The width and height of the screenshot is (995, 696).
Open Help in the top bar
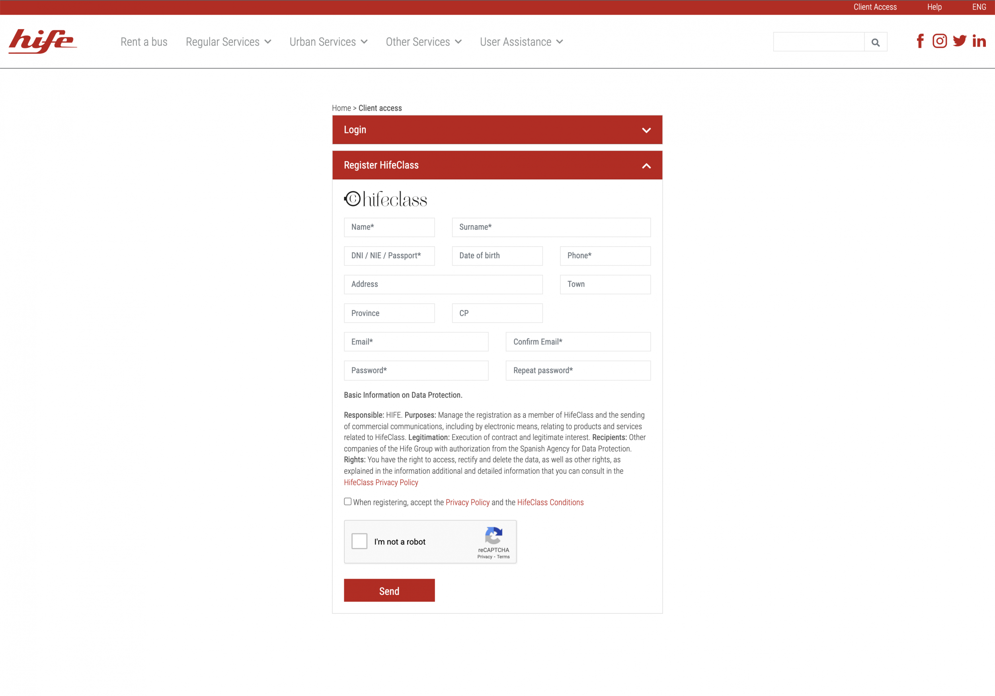pyautogui.click(x=935, y=7)
